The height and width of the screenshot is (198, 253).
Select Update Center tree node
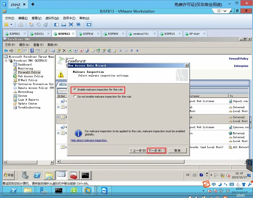pyautogui.click(x=28, y=104)
